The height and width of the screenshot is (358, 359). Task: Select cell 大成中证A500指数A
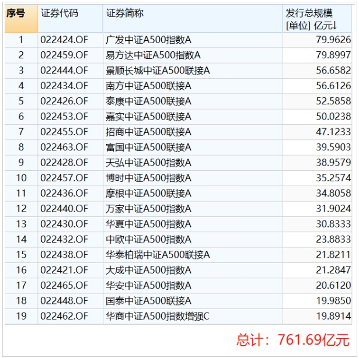point(193,270)
